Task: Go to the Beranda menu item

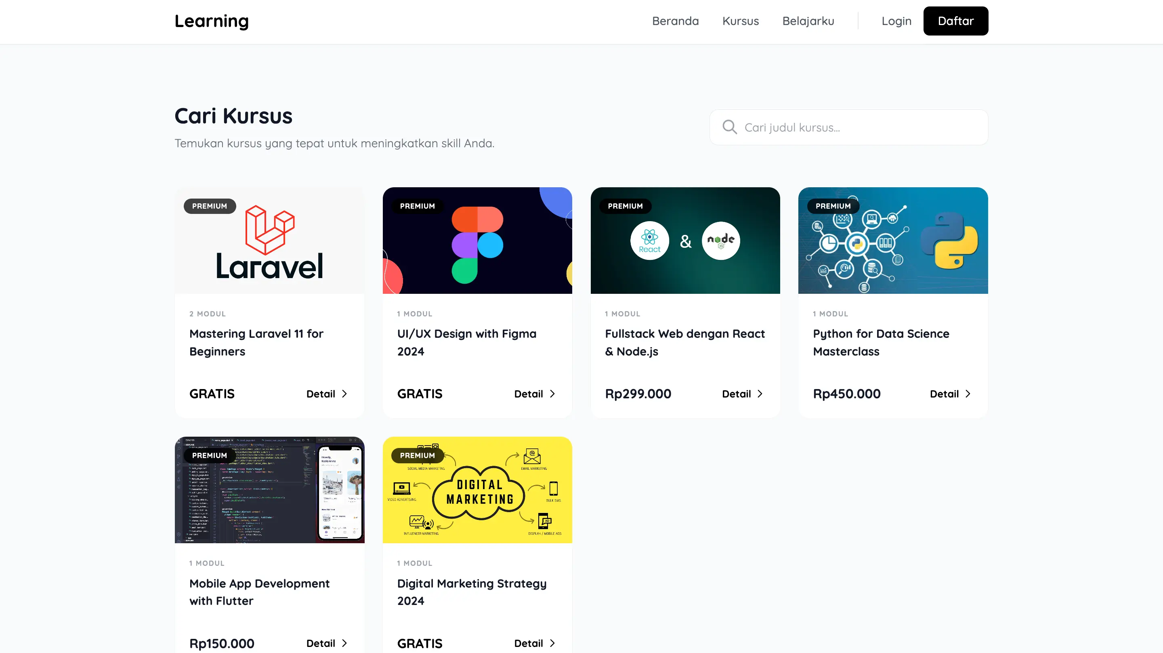Action: pyautogui.click(x=675, y=21)
